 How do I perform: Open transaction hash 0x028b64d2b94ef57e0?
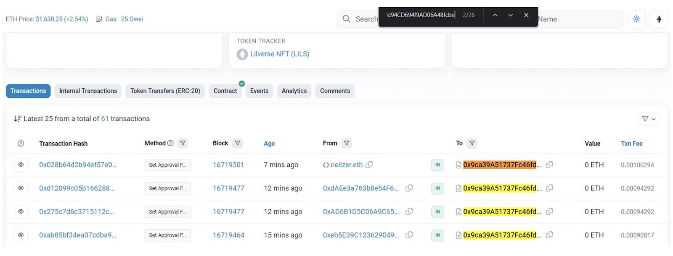78,165
